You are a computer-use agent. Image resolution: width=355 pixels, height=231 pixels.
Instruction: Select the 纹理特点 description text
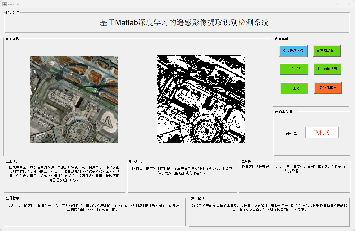(293, 169)
